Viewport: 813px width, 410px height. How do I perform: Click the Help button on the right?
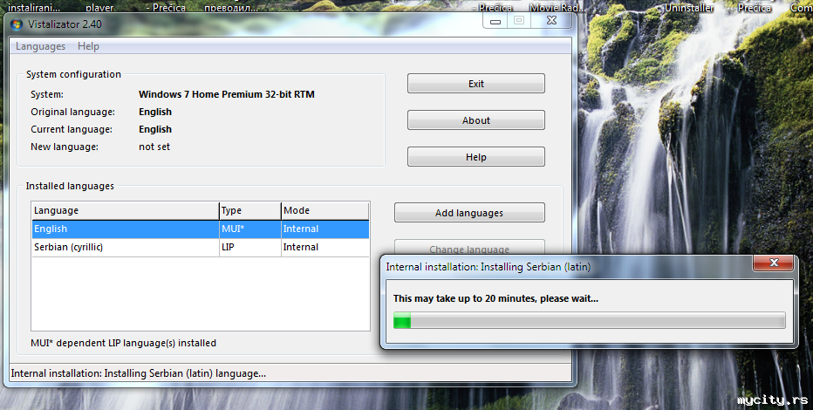click(x=476, y=157)
